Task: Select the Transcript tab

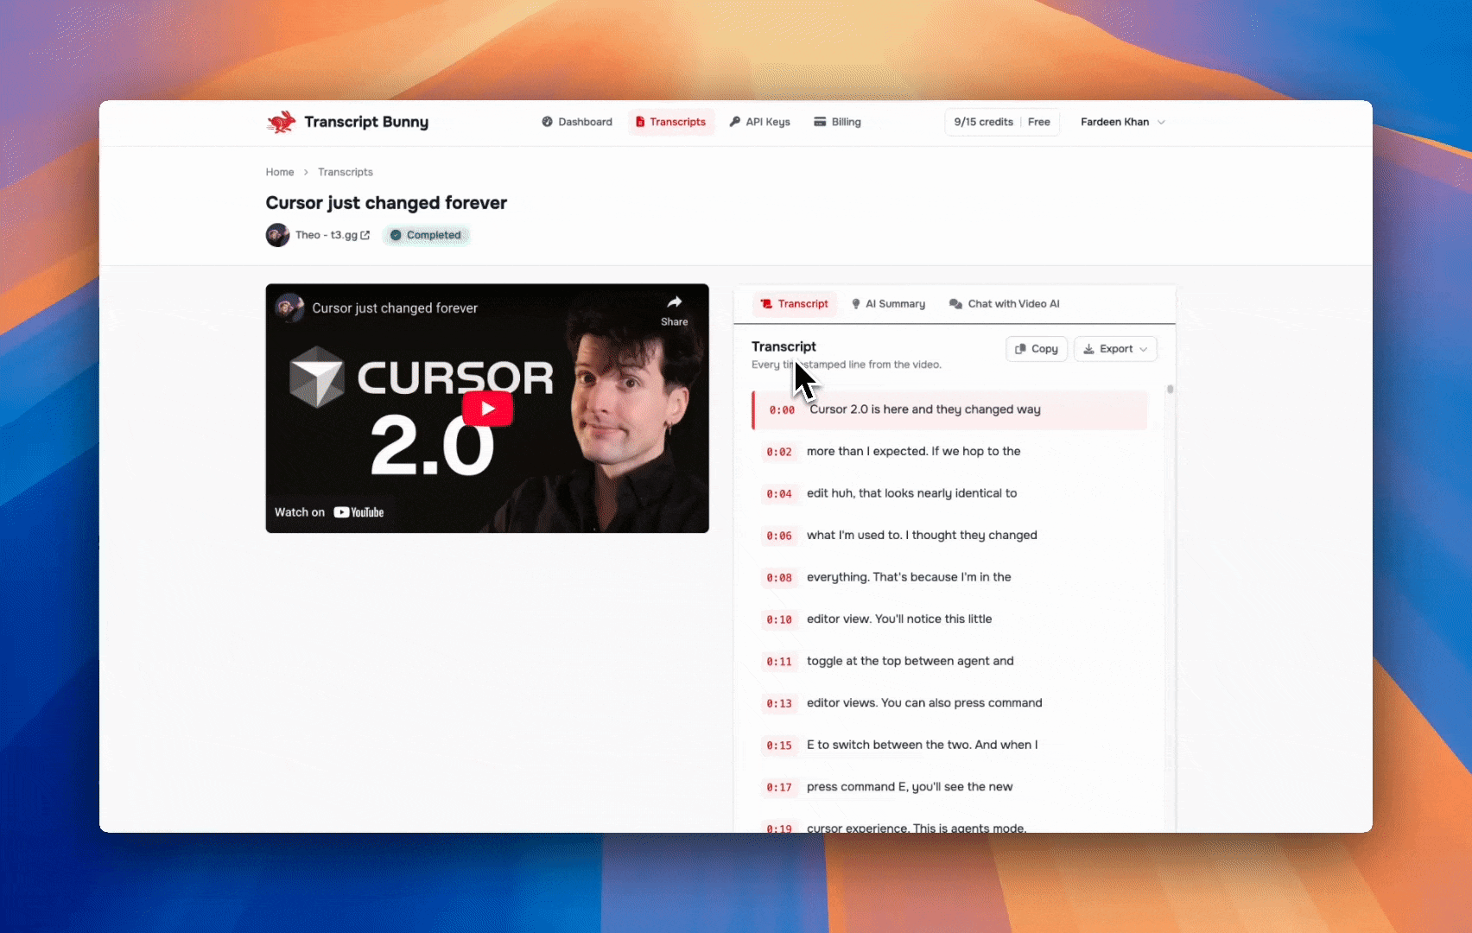Action: coord(794,304)
